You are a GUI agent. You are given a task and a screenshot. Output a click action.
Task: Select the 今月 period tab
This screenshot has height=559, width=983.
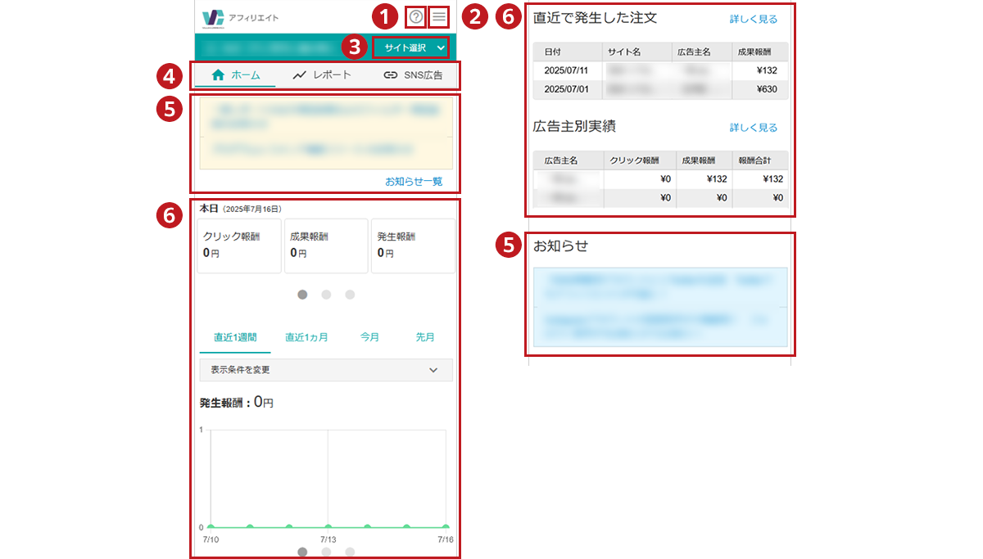pyautogui.click(x=370, y=337)
